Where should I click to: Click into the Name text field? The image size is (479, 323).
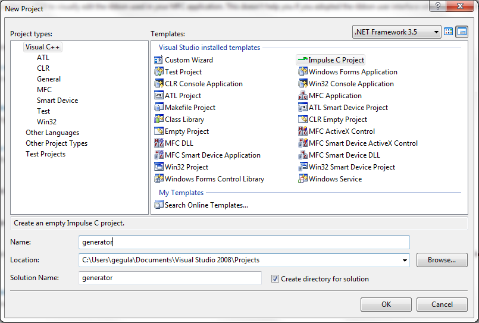click(244, 242)
